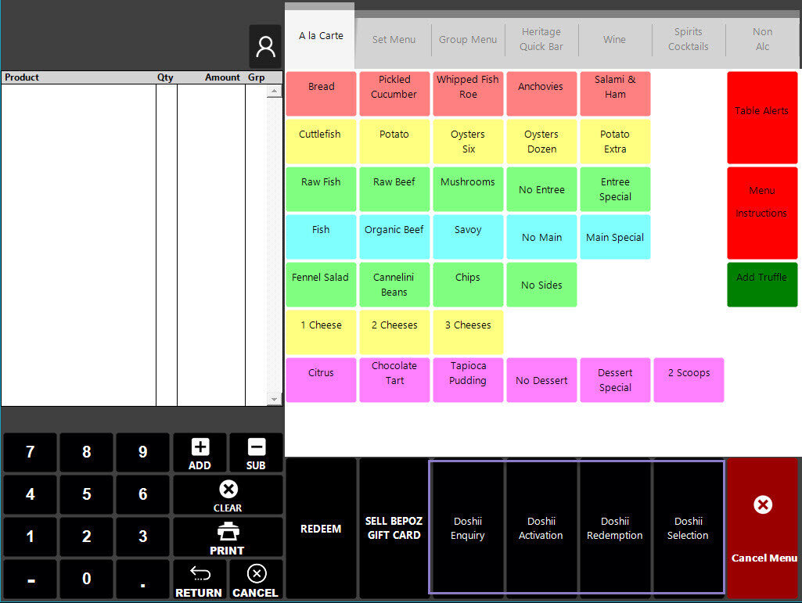Click the PRINT printer icon button
802x603 pixels.
[x=228, y=539]
